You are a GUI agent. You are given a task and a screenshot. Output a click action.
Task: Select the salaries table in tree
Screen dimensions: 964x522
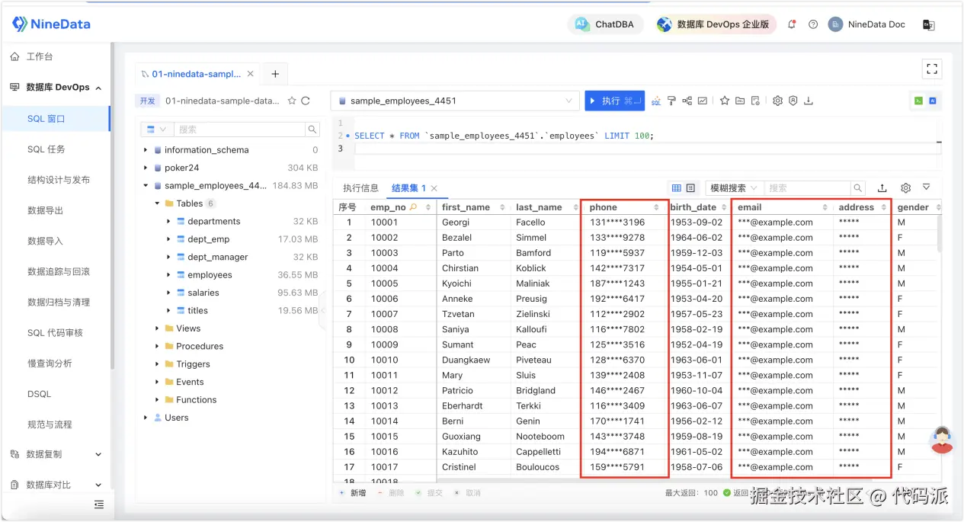(x=203, y=293)
